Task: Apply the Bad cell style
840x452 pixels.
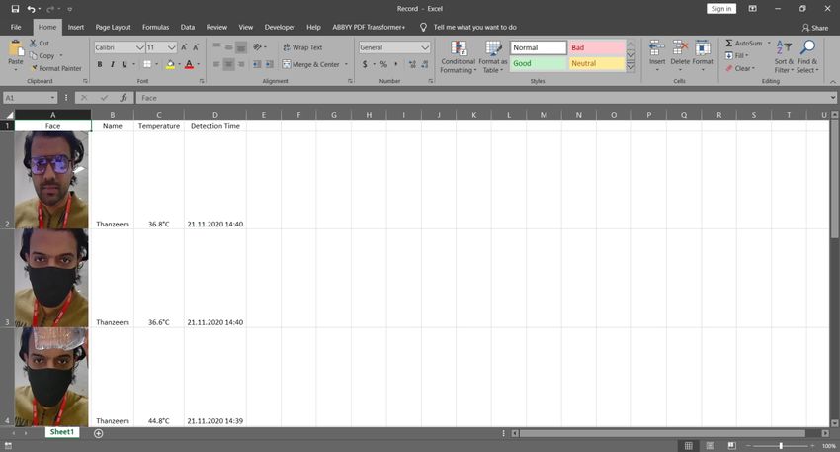Action: tap(596, 47)
